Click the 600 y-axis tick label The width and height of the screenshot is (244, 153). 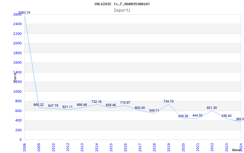[x=18, y=111]
